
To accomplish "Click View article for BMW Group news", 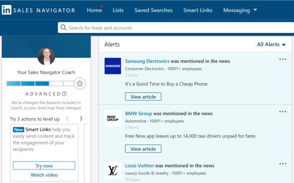I will (x=143, y=149).
